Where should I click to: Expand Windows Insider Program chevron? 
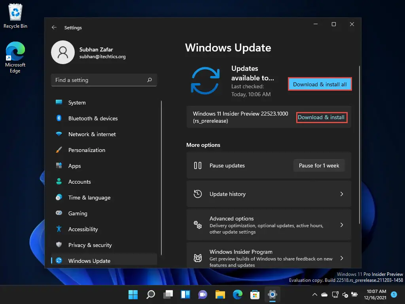click(342, 258)
